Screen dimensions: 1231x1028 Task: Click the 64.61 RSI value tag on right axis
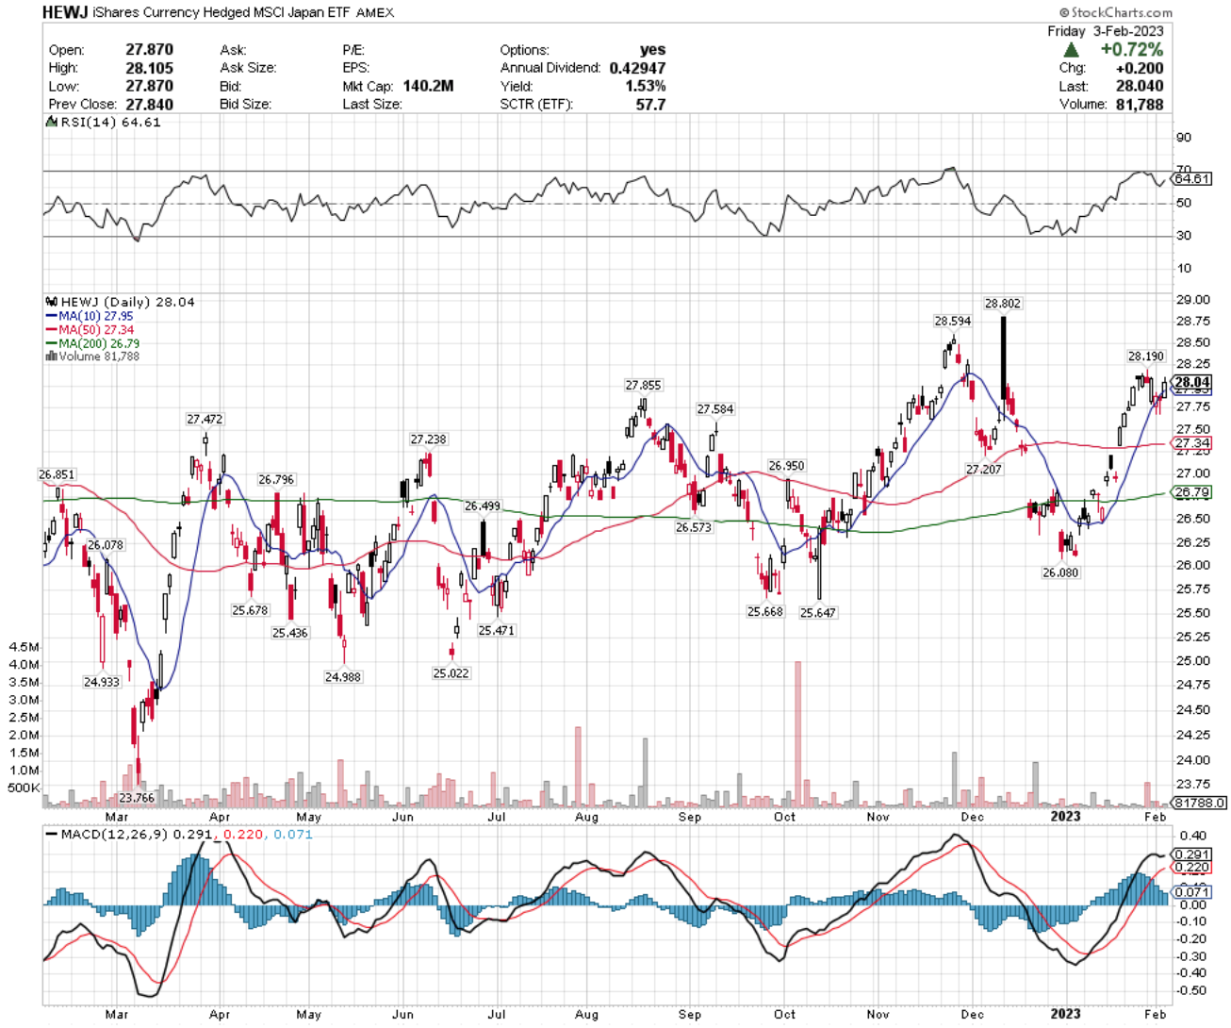click(1192, 179)
